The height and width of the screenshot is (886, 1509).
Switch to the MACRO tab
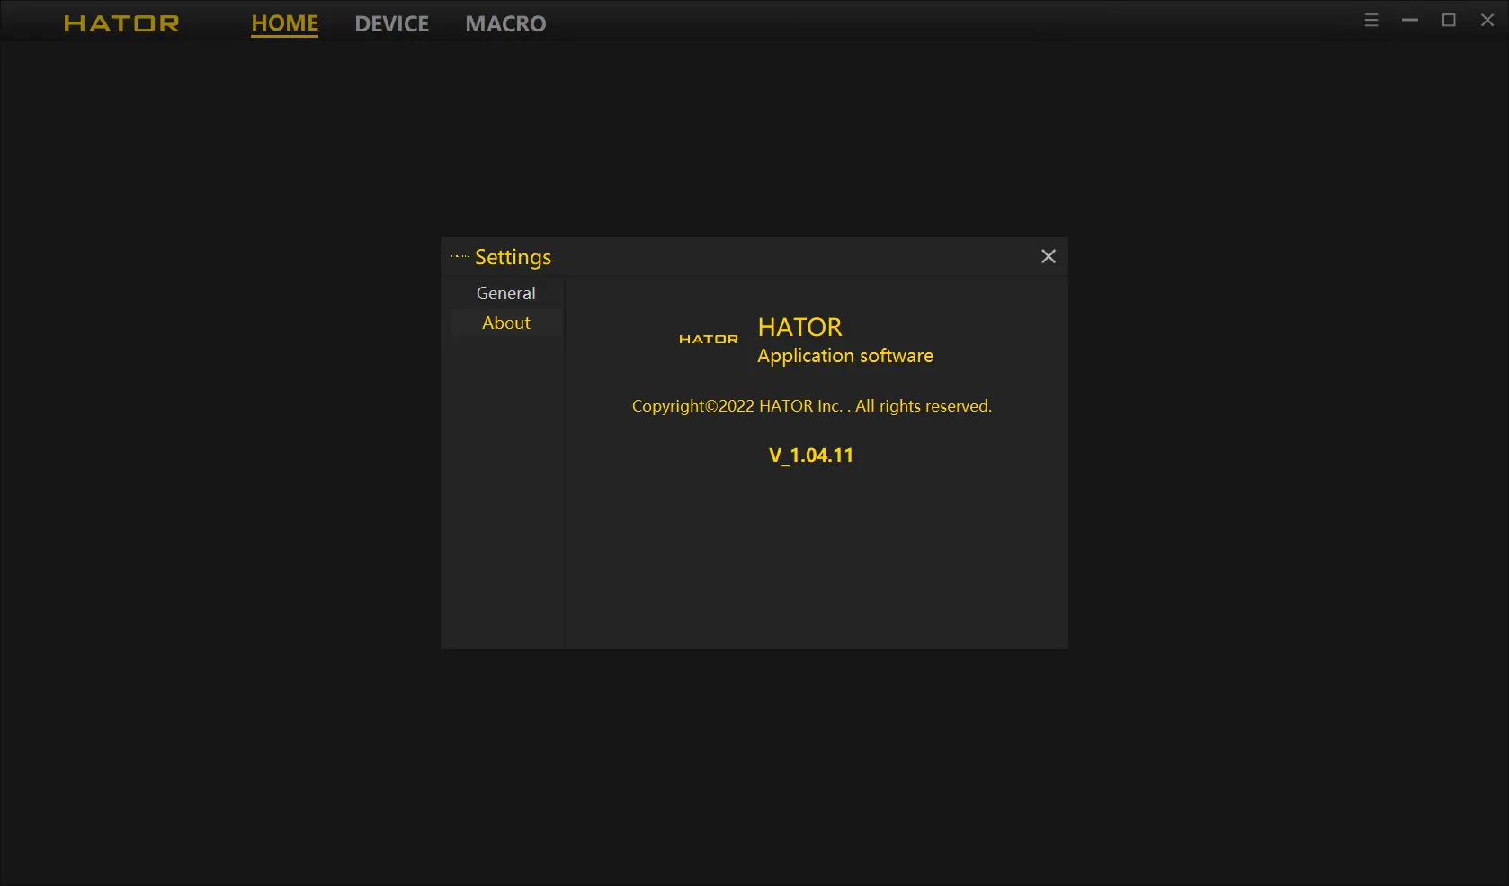[505, 23]
